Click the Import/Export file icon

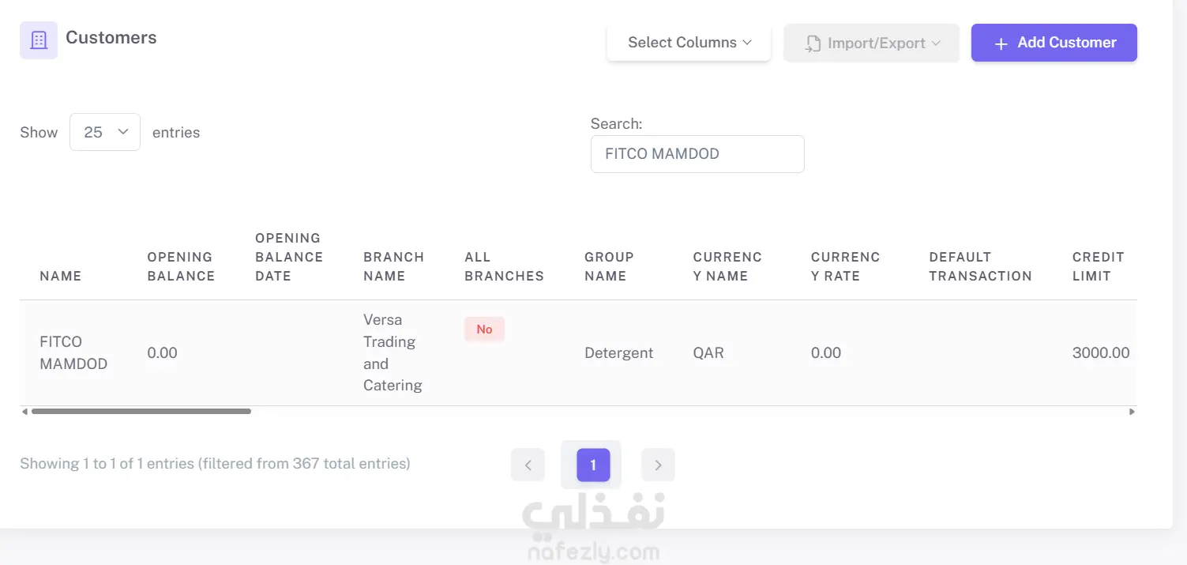click(x=813, y=43)
